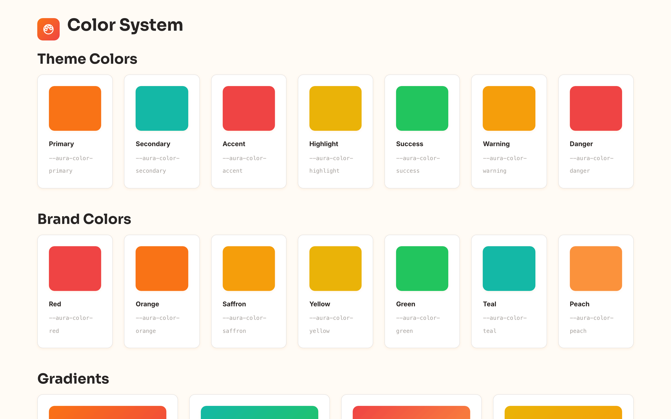
Task: Click the Saffron color swatch
Action: click(249, 268)
